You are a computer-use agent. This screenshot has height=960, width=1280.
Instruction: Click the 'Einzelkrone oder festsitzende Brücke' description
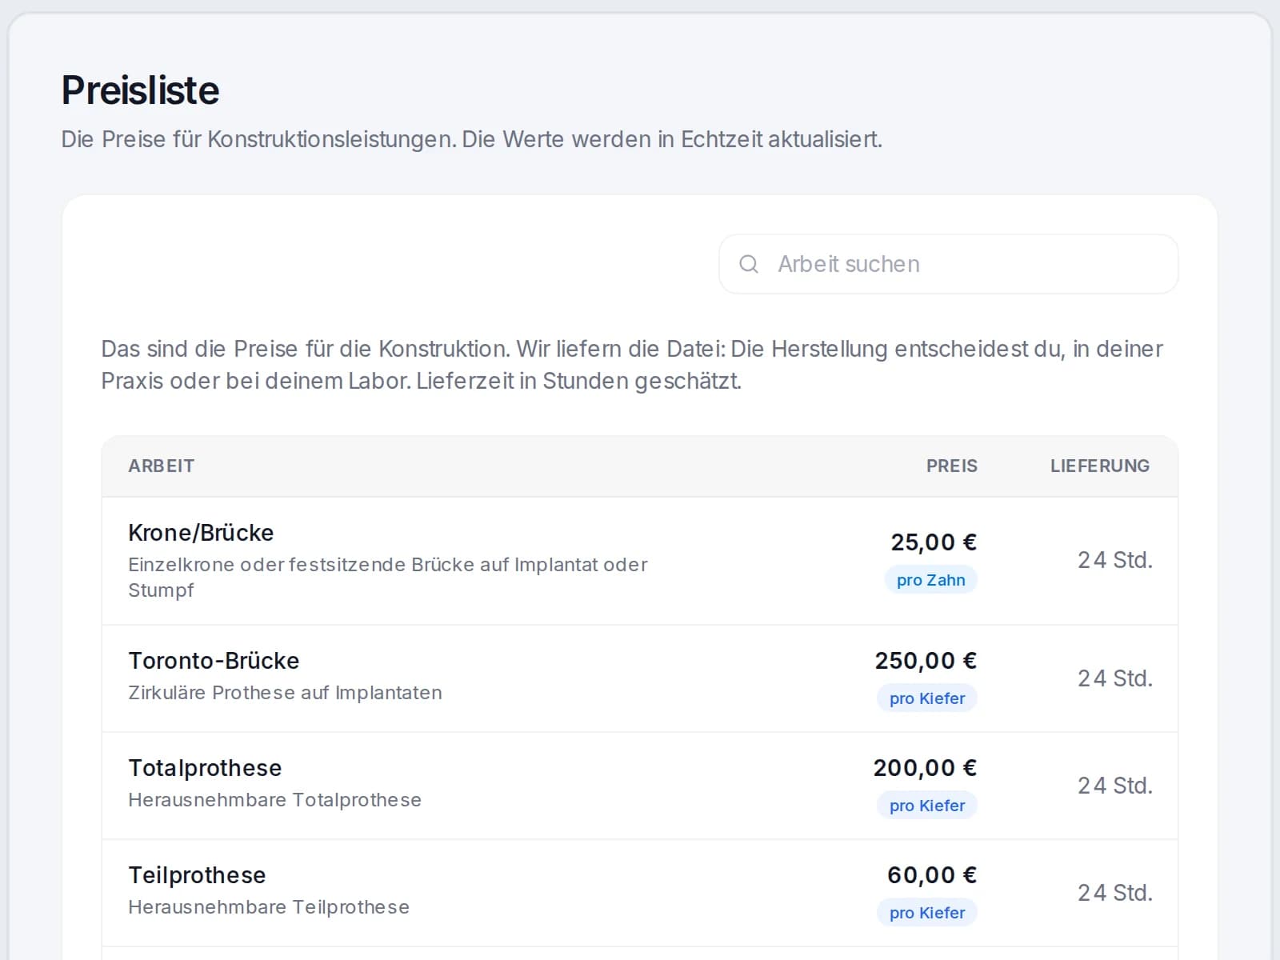pyautogui.click(x=388, y=578)
